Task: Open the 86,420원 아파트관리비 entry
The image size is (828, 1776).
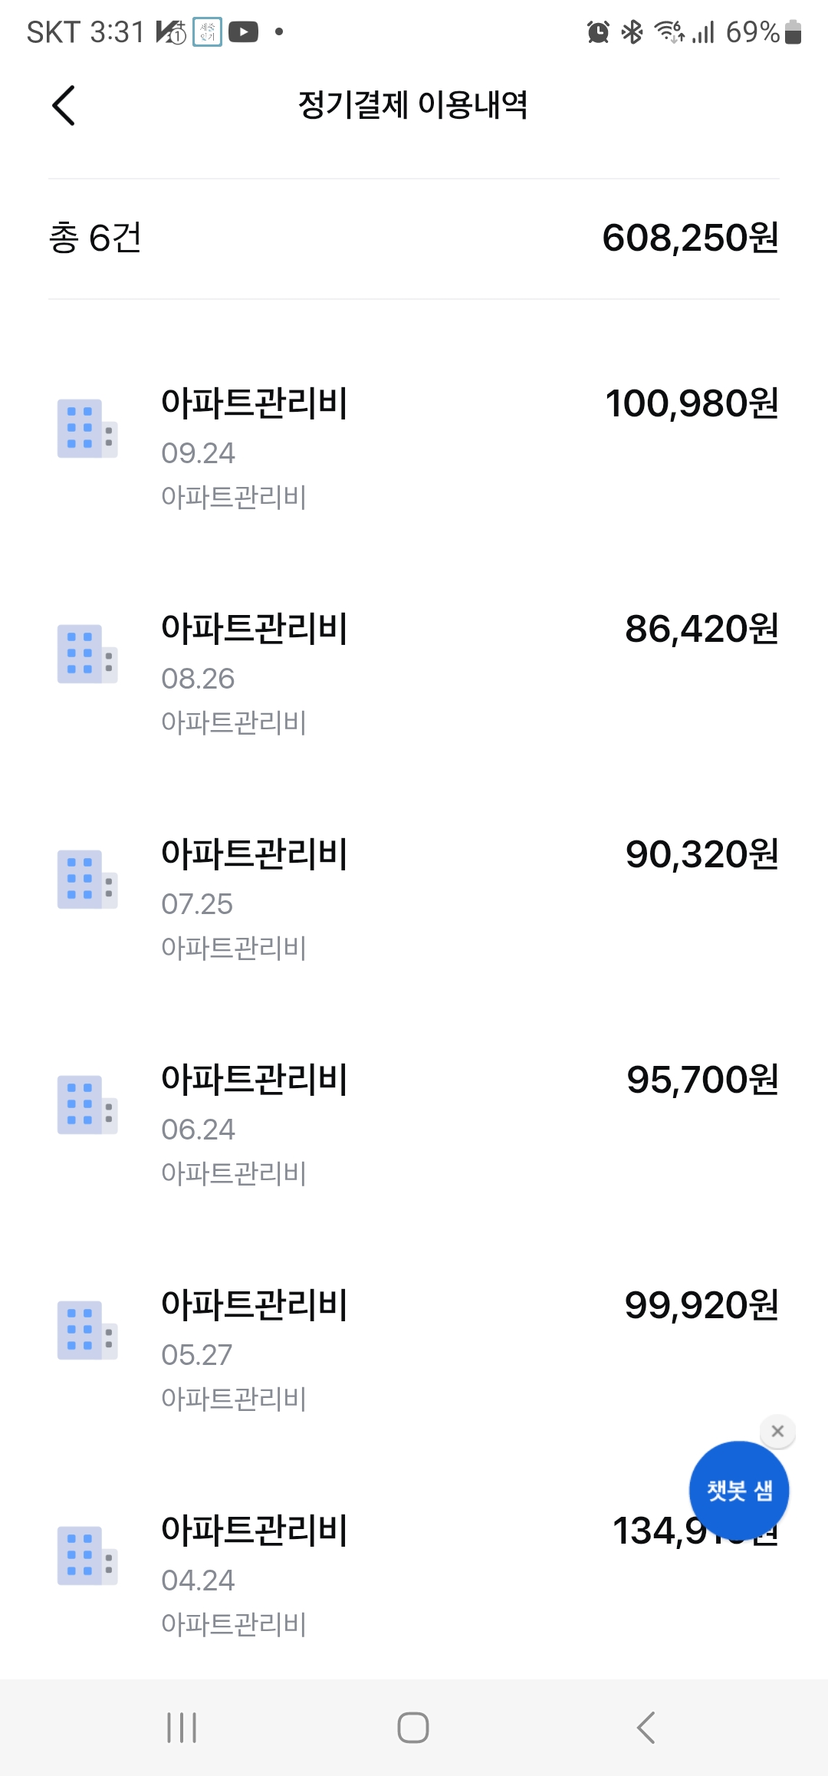Action: (414, 673)
